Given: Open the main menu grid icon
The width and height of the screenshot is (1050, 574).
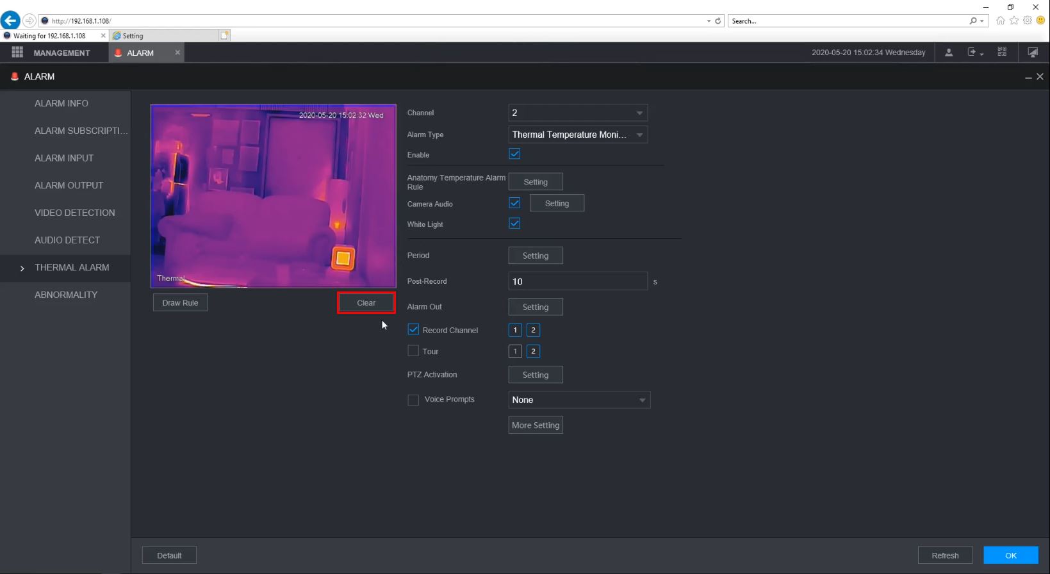Looking at the screenshot, I should [17, 53].
